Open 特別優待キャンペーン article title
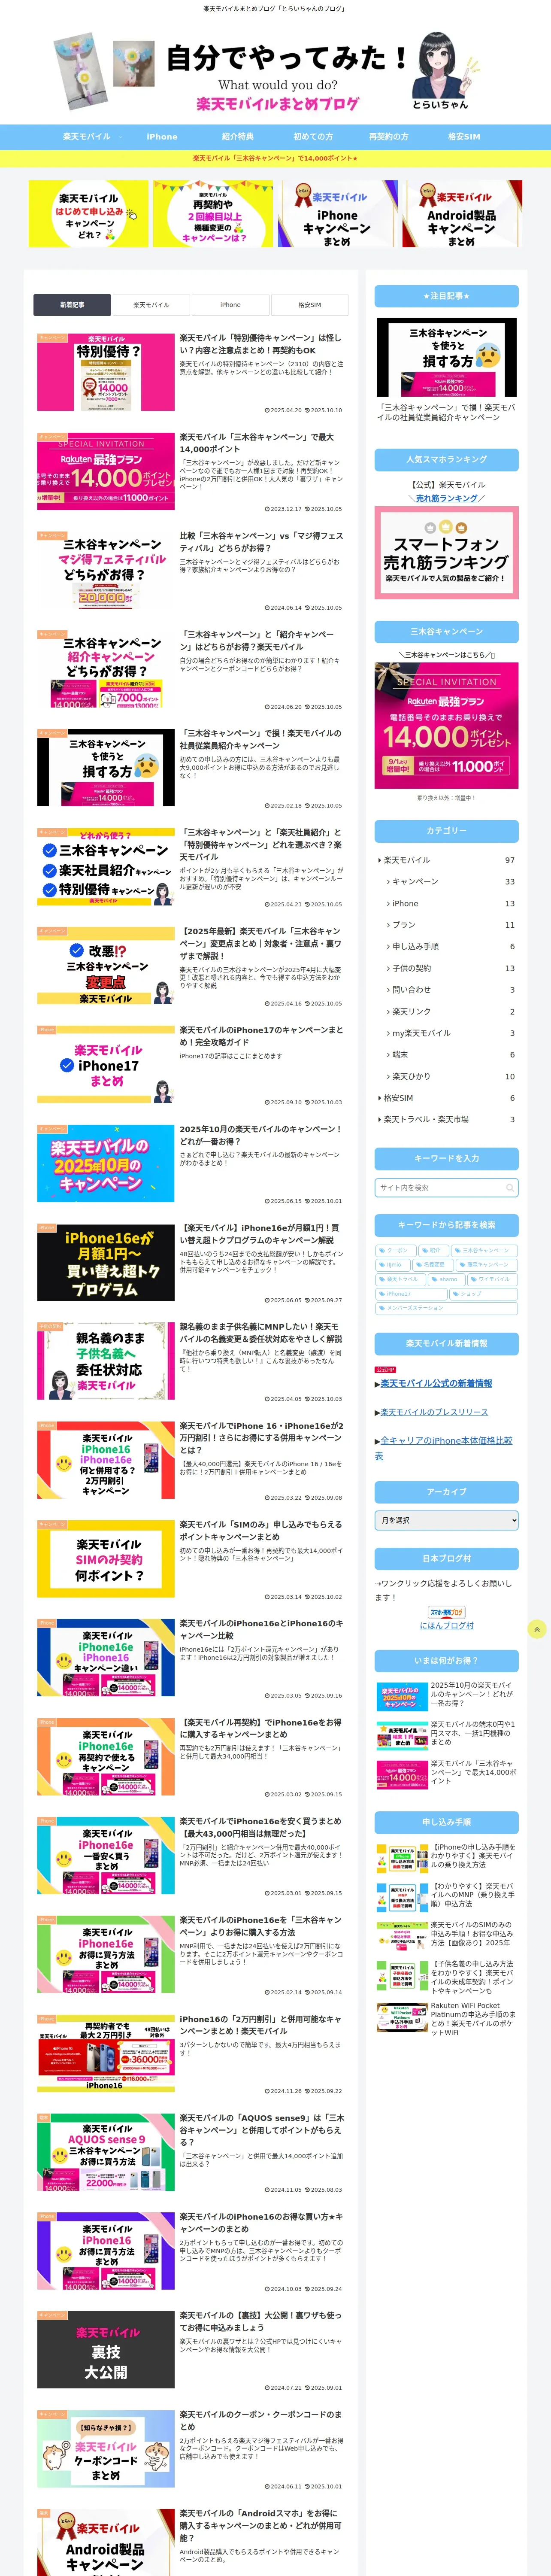The height and width of the screenshot is (2576, 551). point(260,344)
